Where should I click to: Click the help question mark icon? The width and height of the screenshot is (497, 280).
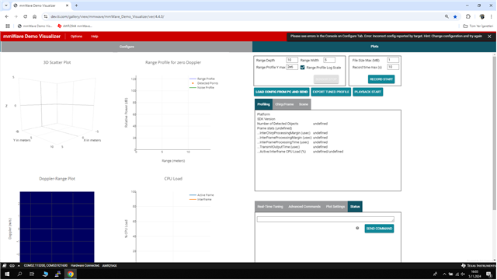tap(357, 228)
